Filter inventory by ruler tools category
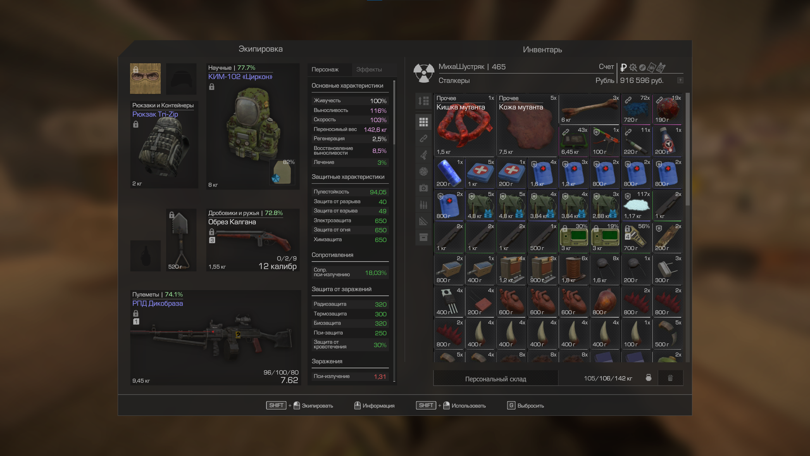Image resolution: width=810 pixels, height=456 pixels. point(423,221)
